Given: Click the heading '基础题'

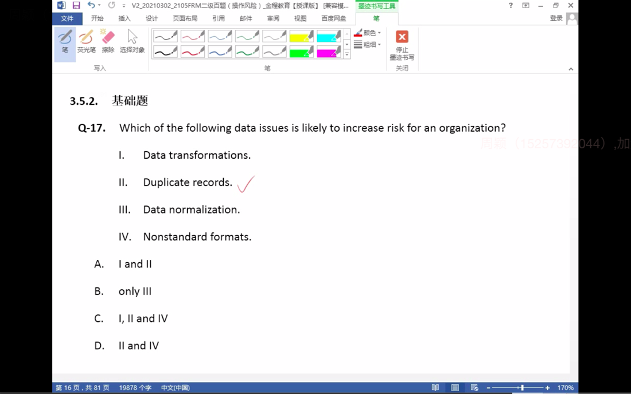Looking at the screenshot, I should 130,100.
